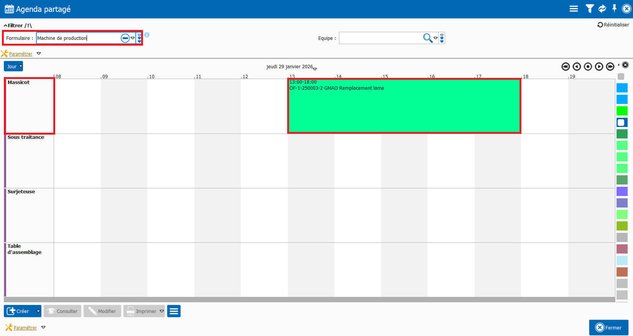Search Equipe using the magnifier icon

point(427,38)
